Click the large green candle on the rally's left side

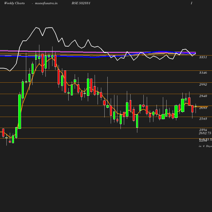click(20, 112)
